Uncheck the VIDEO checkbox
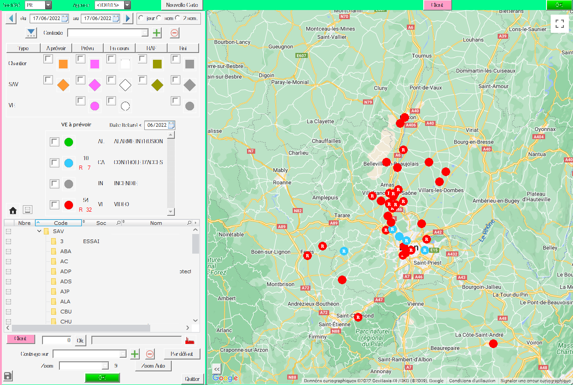 coord(55,205)
